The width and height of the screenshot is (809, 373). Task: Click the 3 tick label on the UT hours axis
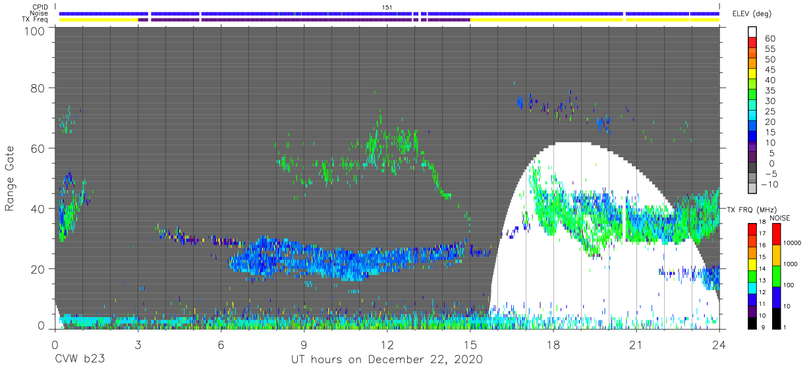pyautogui.click(x=138, y=344)
